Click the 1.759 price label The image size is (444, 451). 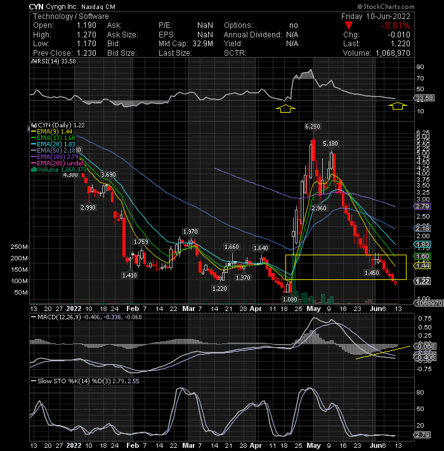141,242
